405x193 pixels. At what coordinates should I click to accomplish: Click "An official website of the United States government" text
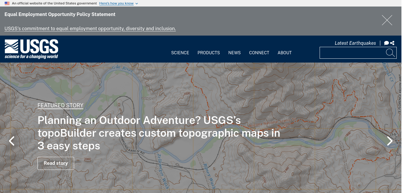(54, 3)
